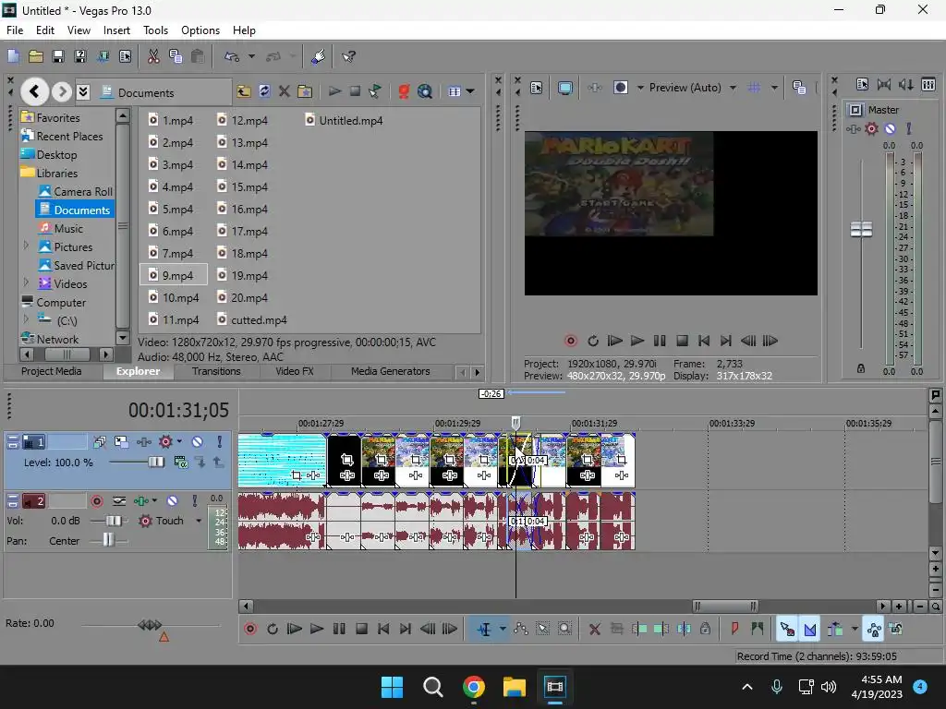
Task: Stop playback in the timeline transport bar
Action: tap(361, 629)
